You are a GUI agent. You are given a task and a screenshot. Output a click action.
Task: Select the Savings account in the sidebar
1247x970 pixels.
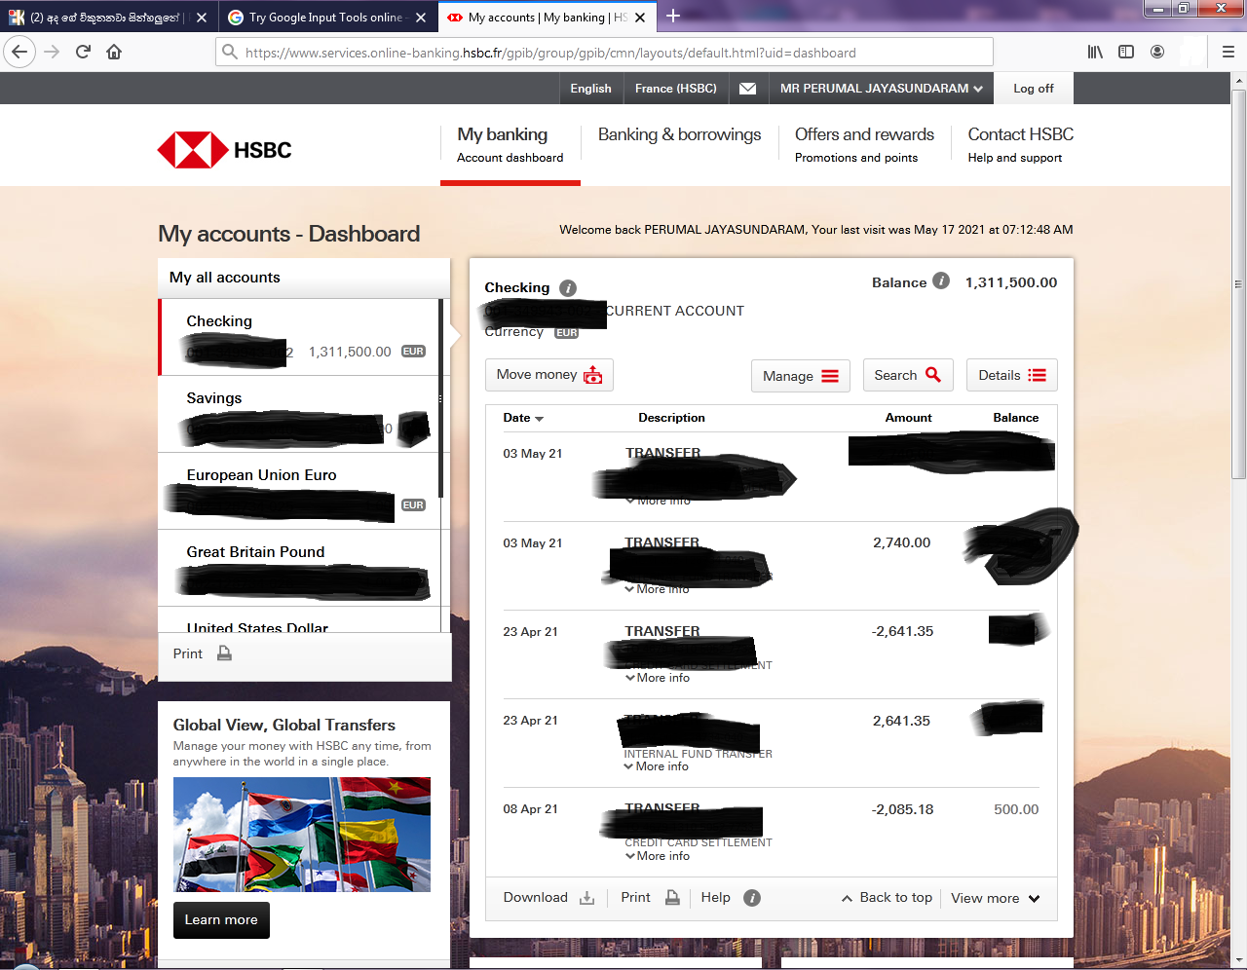click(300, 414)
